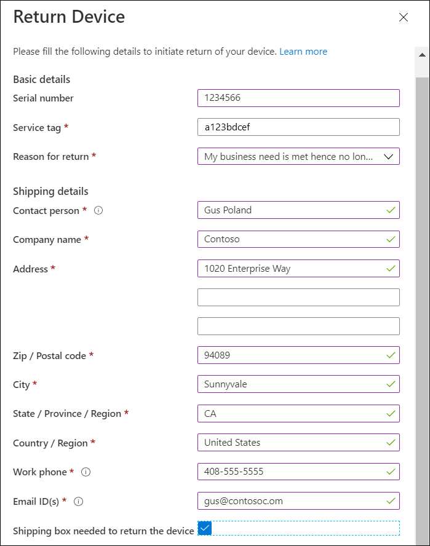Viewport: 430px width, 546px height.
Task: Click the Serial number field
Action: [298, 98]
